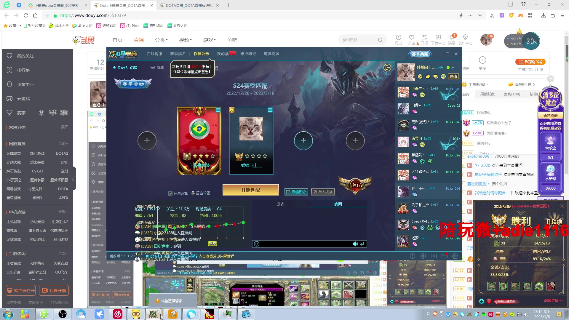
Task: Open 在线客服 menu in 09 client
Action: coord(154,54)
